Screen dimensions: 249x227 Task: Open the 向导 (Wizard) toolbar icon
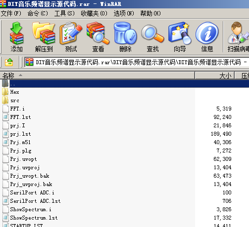(x=180, y=34)
